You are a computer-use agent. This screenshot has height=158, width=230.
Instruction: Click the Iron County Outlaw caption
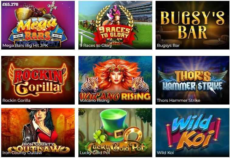click(x=22, y=153)
